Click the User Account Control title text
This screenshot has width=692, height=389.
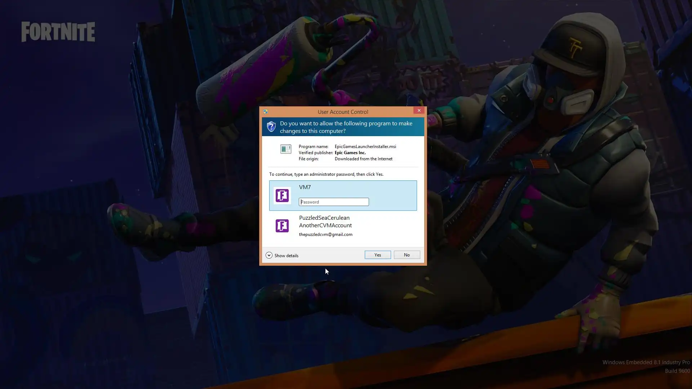click(x=343, y=112)
